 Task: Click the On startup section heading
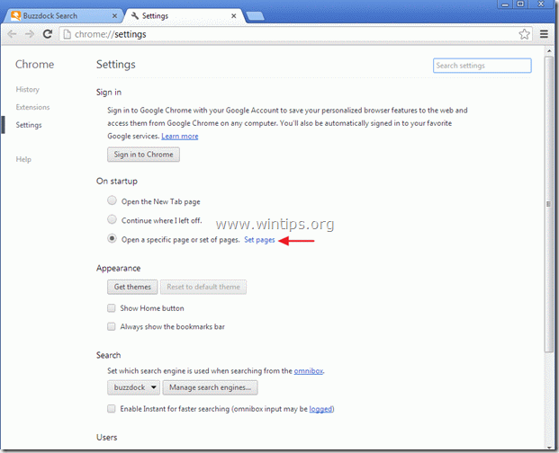tap(117, 182)
